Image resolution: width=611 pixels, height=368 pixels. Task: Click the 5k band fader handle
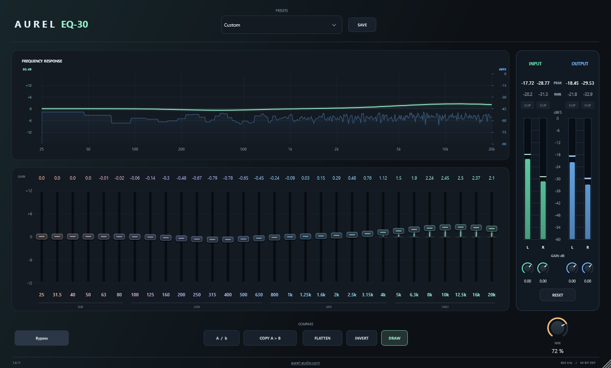click(x=399, y=231)
